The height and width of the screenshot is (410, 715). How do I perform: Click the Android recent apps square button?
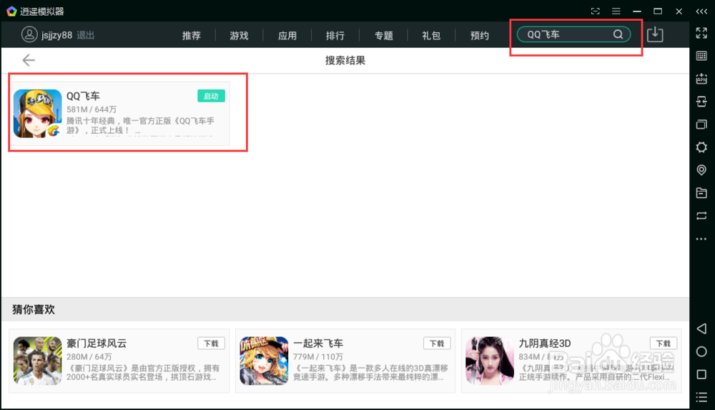coord(701,374)
